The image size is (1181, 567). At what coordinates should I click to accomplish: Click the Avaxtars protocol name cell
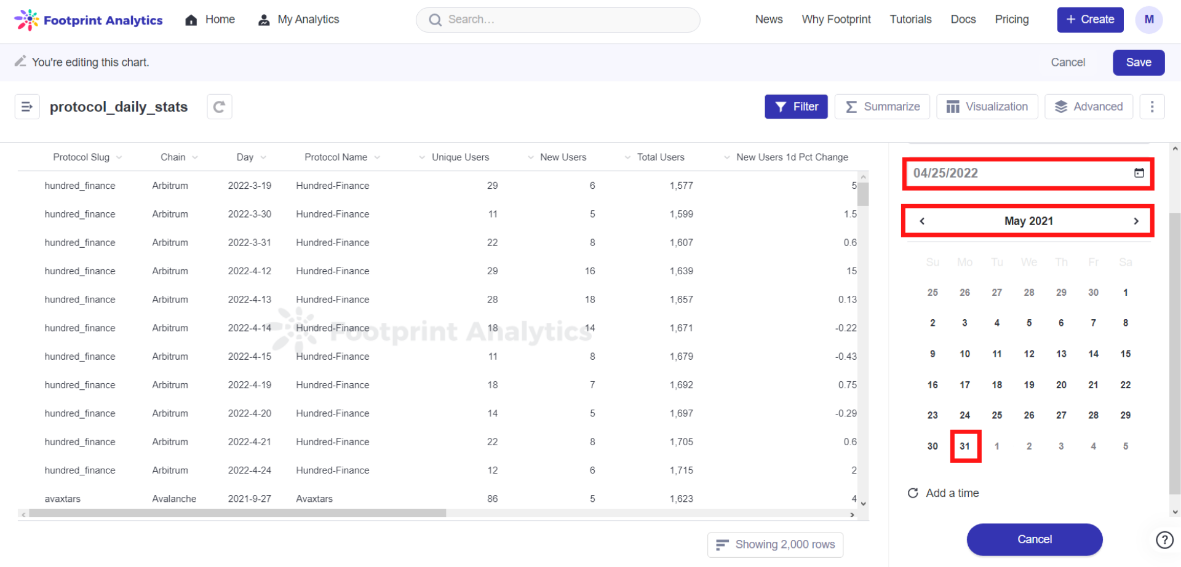[x=314, y=499]
